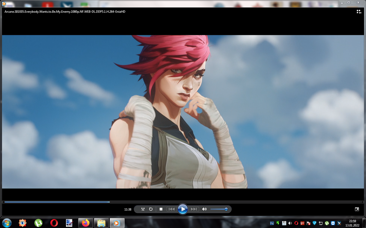Skip to the next track
The height and width of the screenshot is (228, 366).
click(x=193, y=209)
